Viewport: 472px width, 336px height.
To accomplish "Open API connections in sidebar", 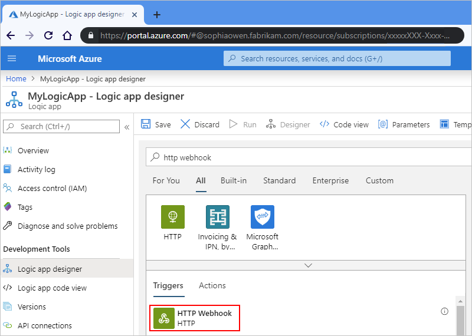I will 45,325.
